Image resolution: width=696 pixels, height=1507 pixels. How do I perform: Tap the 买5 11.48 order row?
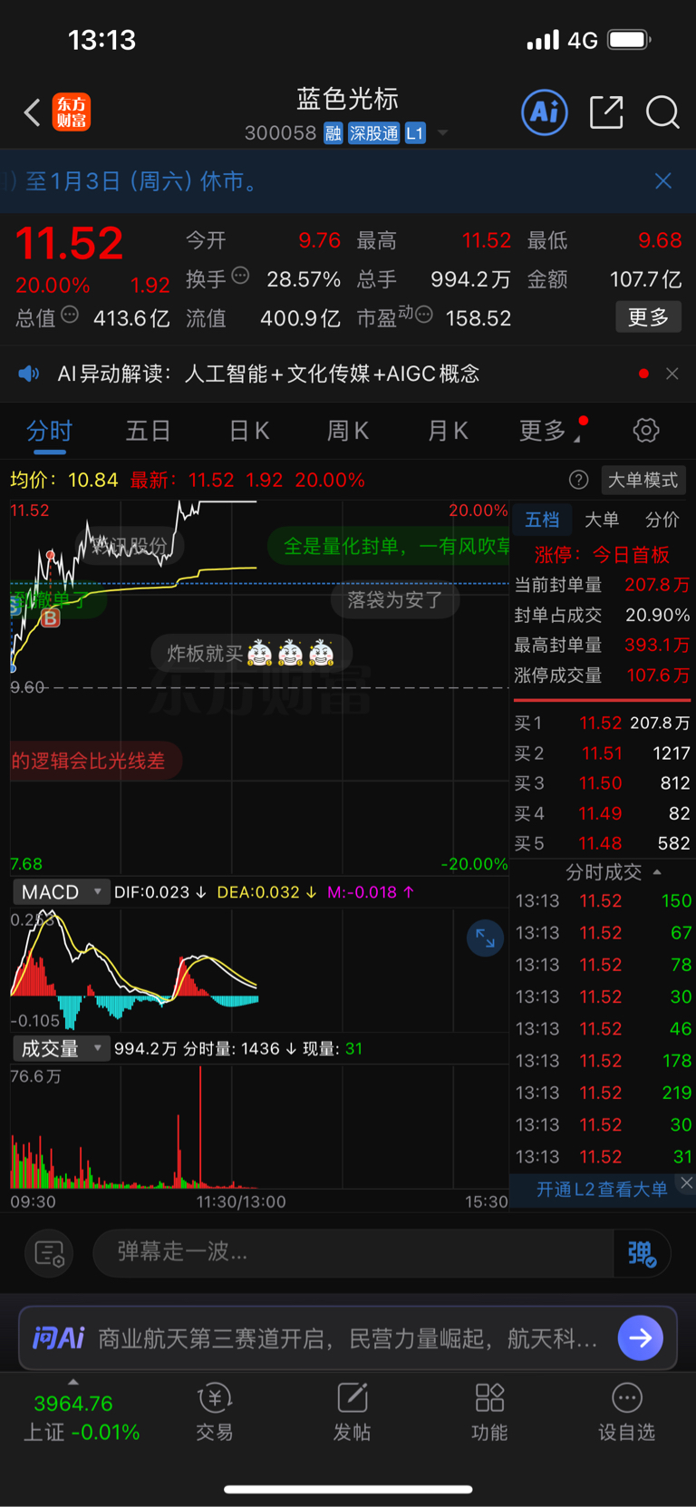[x=602, y=843]
